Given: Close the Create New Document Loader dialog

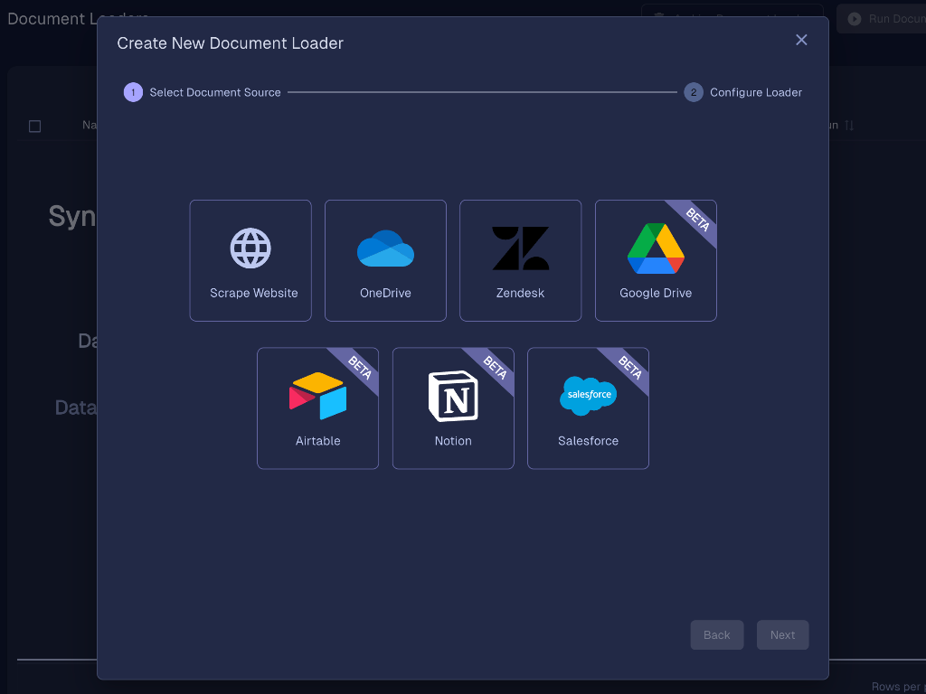Looking at the screenshot, I should (x=801, y=40).
